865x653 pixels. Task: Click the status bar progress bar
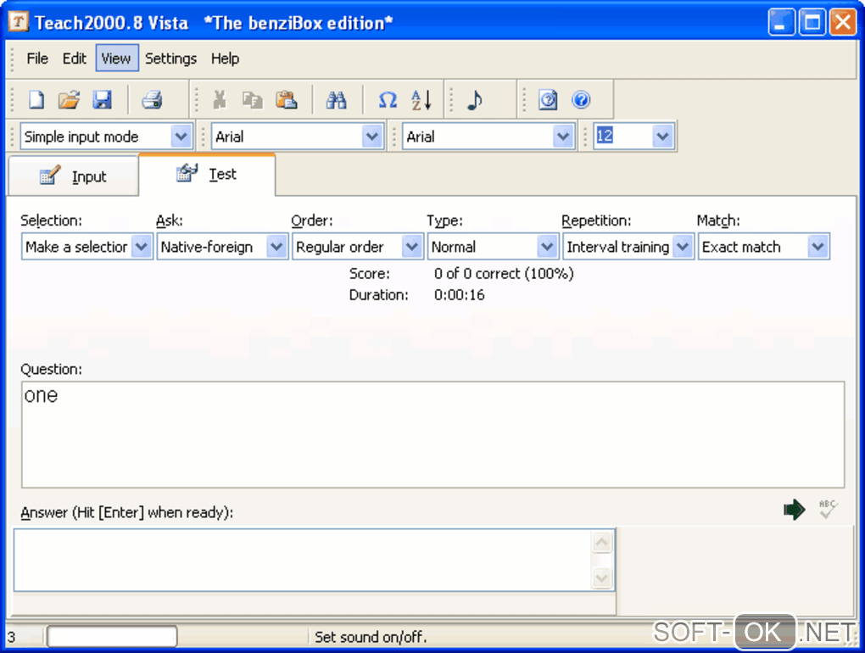coord(112,636)
